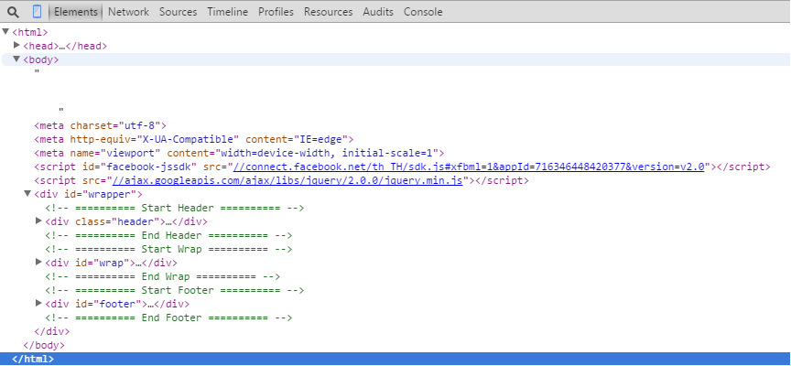The height and width of the screenshot is (366, 791).
Task: Click the div id "wrapper" tag text
Action: coord(88,194)
